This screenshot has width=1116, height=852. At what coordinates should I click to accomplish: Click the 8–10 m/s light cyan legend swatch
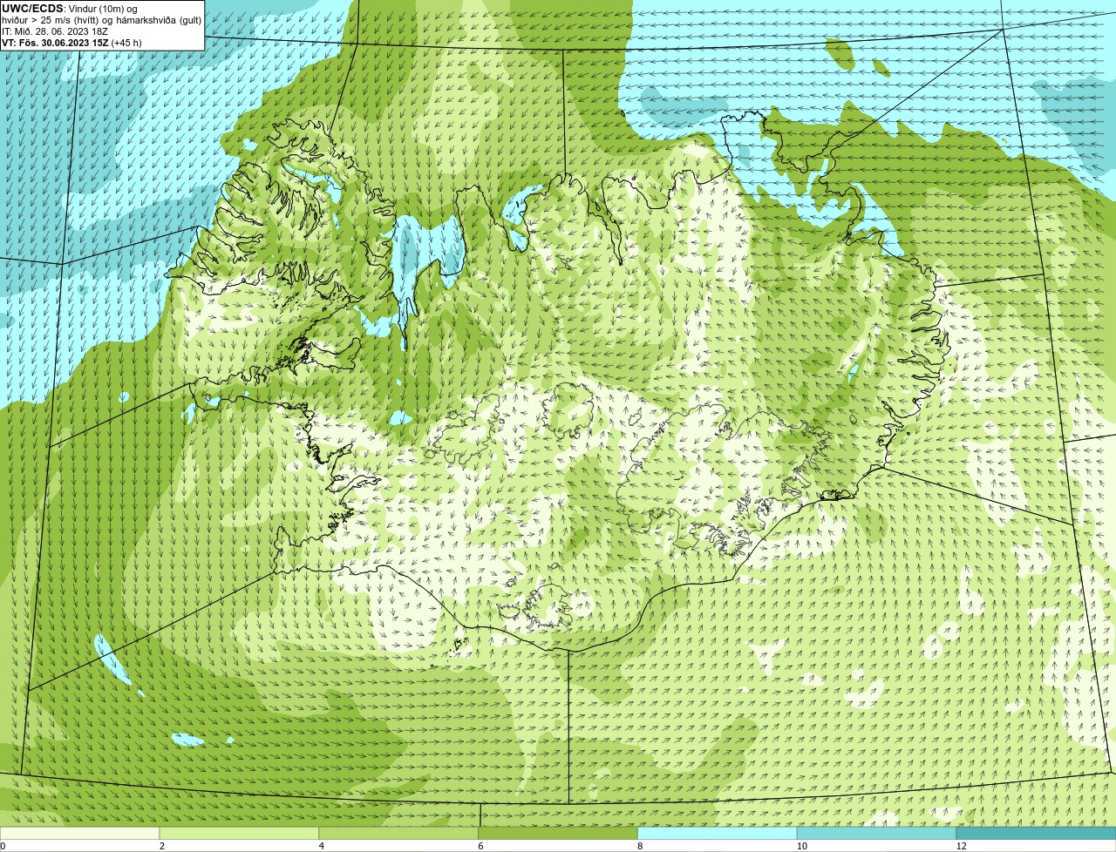718,834
